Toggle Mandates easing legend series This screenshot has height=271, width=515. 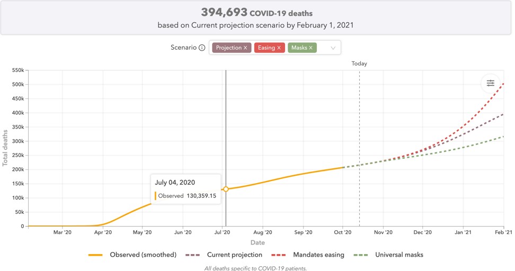tap(318, 255)
